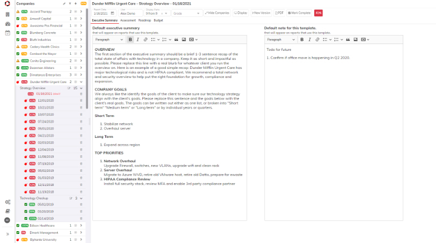Click the companies list scrollbar

click(87, 58)
